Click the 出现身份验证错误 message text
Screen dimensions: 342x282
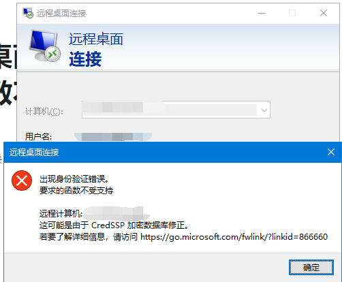[74, 179]
